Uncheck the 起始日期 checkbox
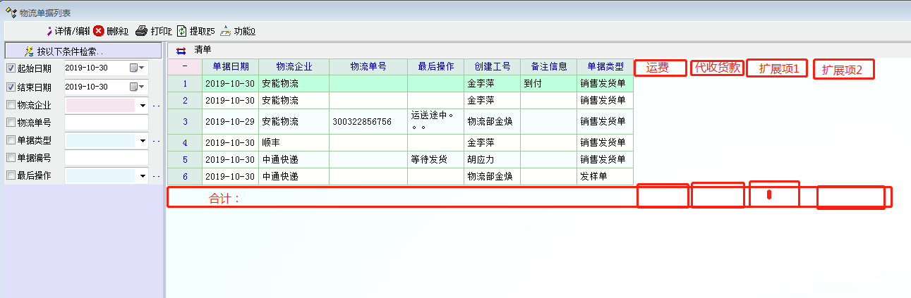This screenshot has width=911, height=298. click(11, 68)
